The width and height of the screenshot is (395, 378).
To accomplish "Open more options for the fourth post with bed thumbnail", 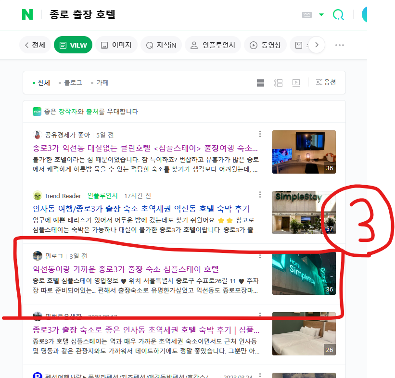I will tap(260, 315).
